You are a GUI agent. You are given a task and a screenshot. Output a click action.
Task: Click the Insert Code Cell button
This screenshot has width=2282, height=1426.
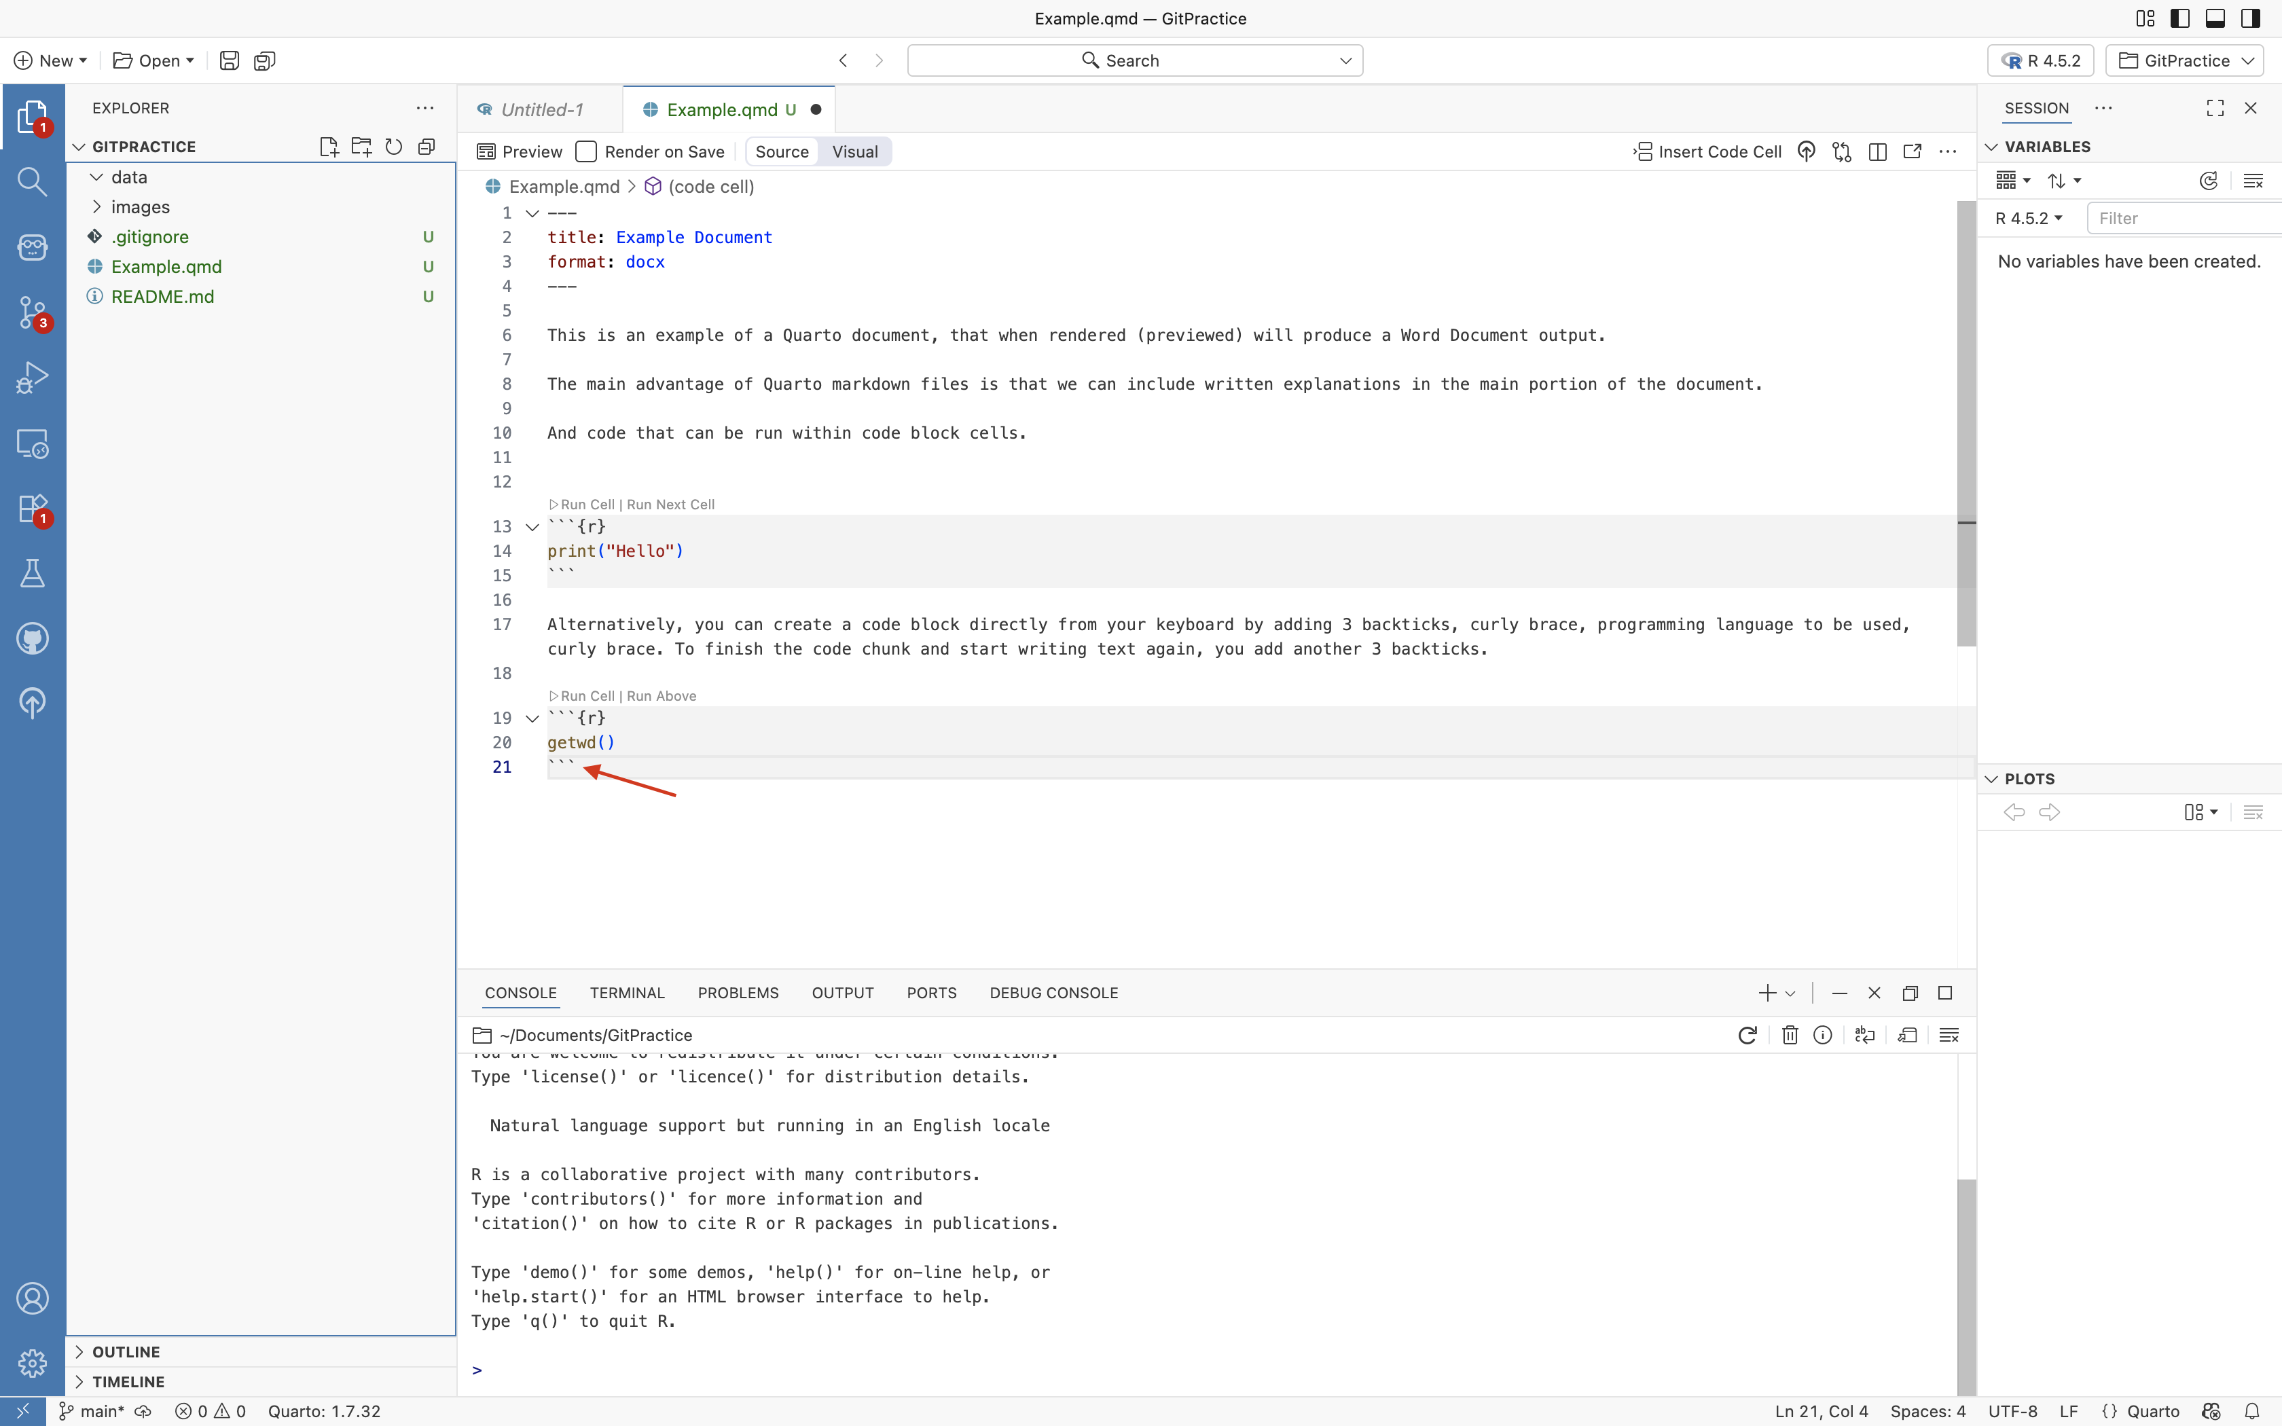[1707, 152]
